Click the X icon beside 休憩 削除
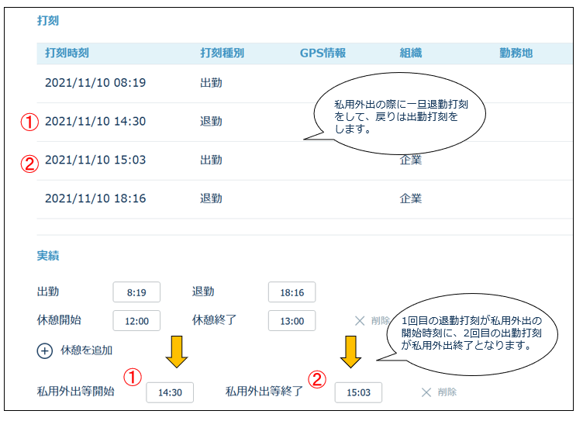This screenshot has width=583, height=421. (360, 321)
